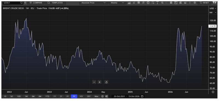This screenshot has height=101, width=219.
Task: Open axis settings icon at bottom right corner
Action: click(x=213, y=92)
